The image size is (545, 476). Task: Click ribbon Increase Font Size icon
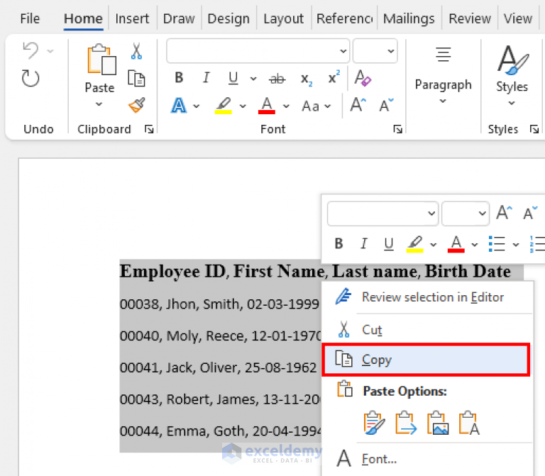(358, 105)
